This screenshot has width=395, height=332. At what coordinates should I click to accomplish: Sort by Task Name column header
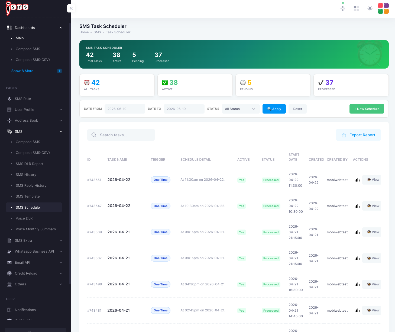point(117,160)
